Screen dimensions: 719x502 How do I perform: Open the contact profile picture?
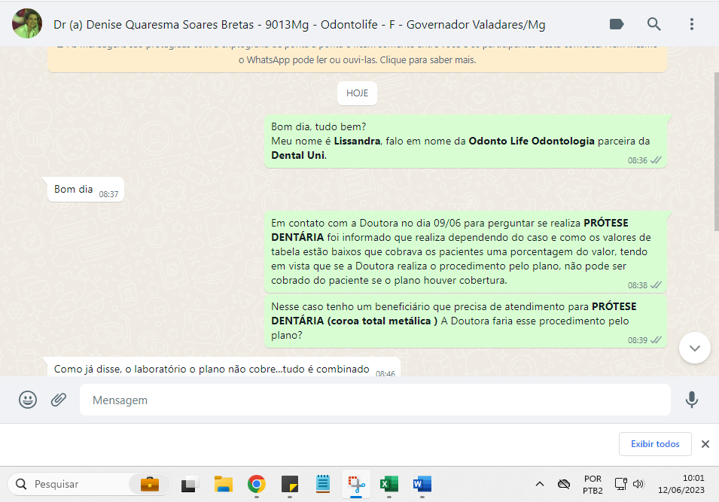pyautogui.click(x=27, y=24)
